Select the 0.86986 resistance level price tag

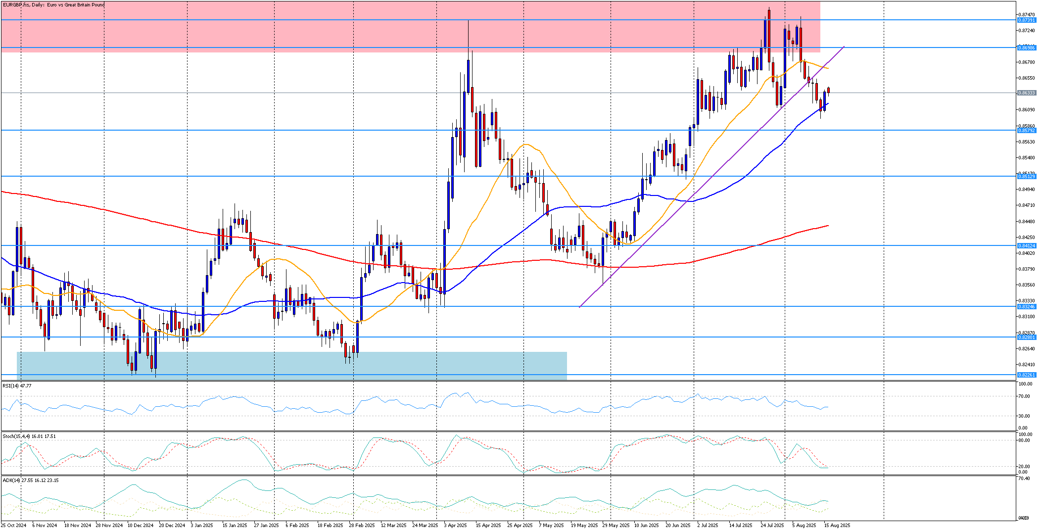pos(1026,48)
